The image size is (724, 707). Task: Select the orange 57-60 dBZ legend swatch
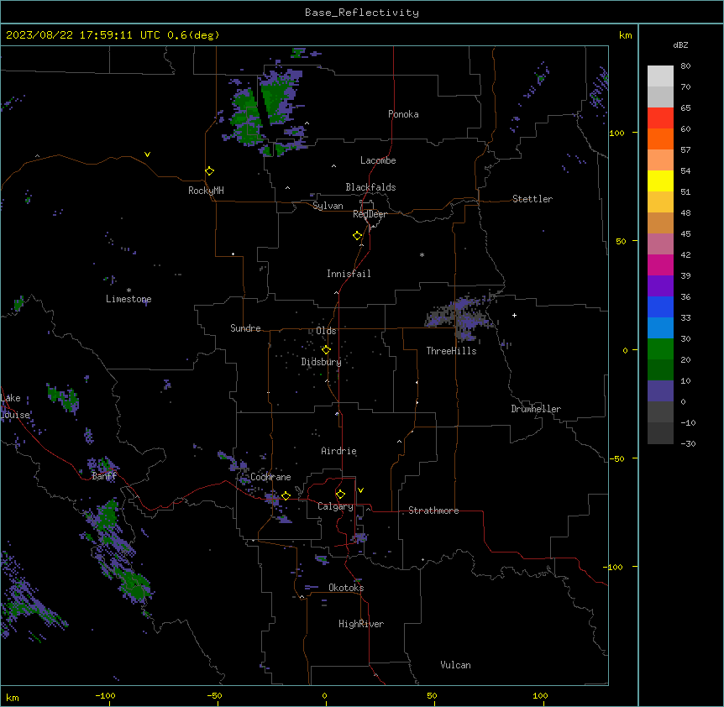pyautogui.click(x=660, y=139)
